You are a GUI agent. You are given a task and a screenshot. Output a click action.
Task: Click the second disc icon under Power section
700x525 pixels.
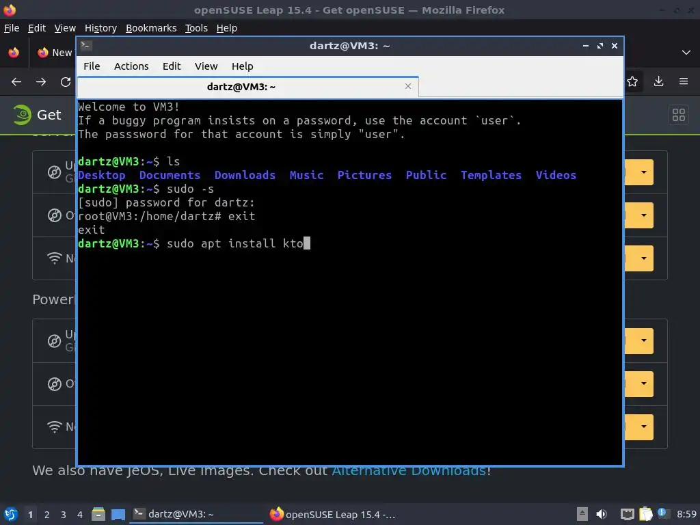55,384
